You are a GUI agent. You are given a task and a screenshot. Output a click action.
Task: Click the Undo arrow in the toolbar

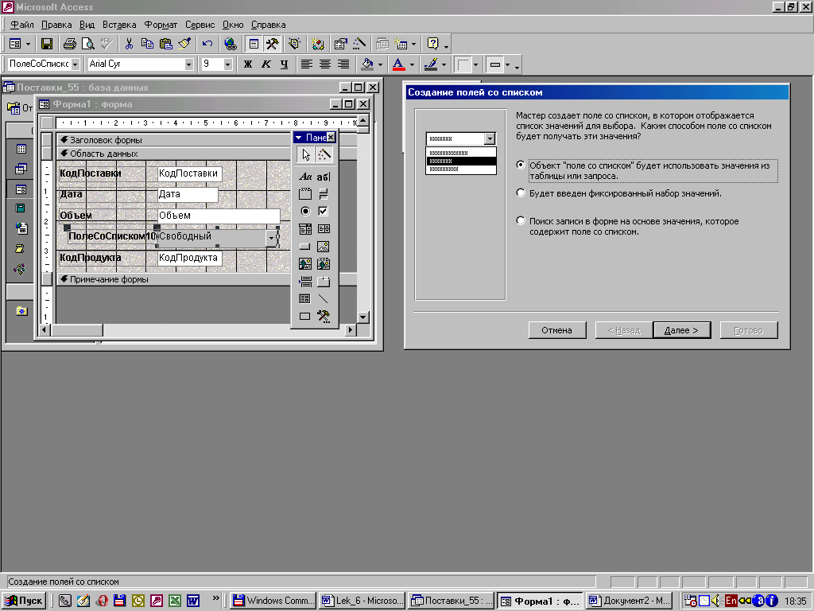[207, 44]
